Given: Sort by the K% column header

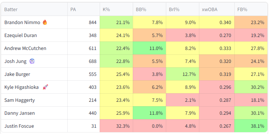Looking at the screenshot, I should pyautogui.click(x=116, y=9).
